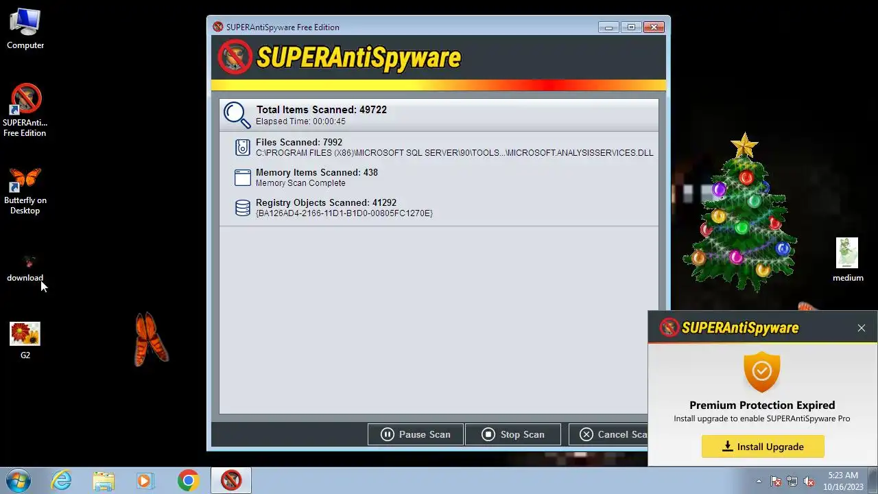Click the Files Scanned: 7992 text
Image resolution: width=878 pixels, height=494 pixels.
click(x=299, y=142)
